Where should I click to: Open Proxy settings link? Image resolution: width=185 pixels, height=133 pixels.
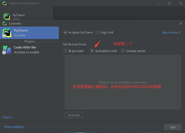14,127
